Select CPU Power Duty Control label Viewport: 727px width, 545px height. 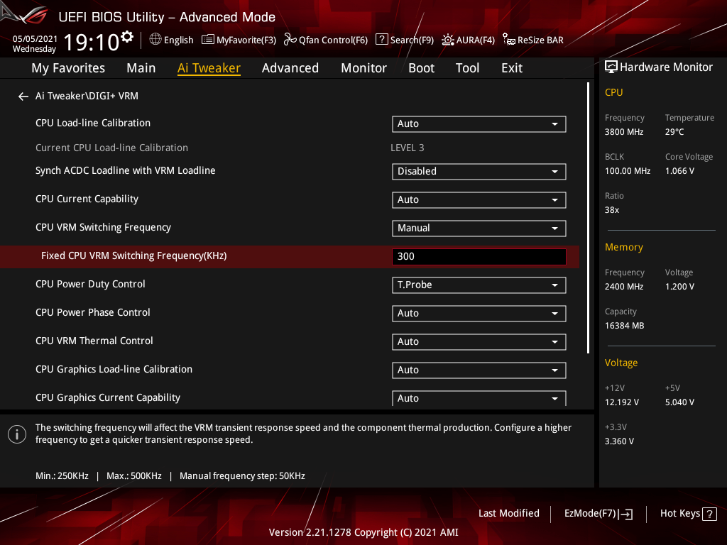[90, 284]
